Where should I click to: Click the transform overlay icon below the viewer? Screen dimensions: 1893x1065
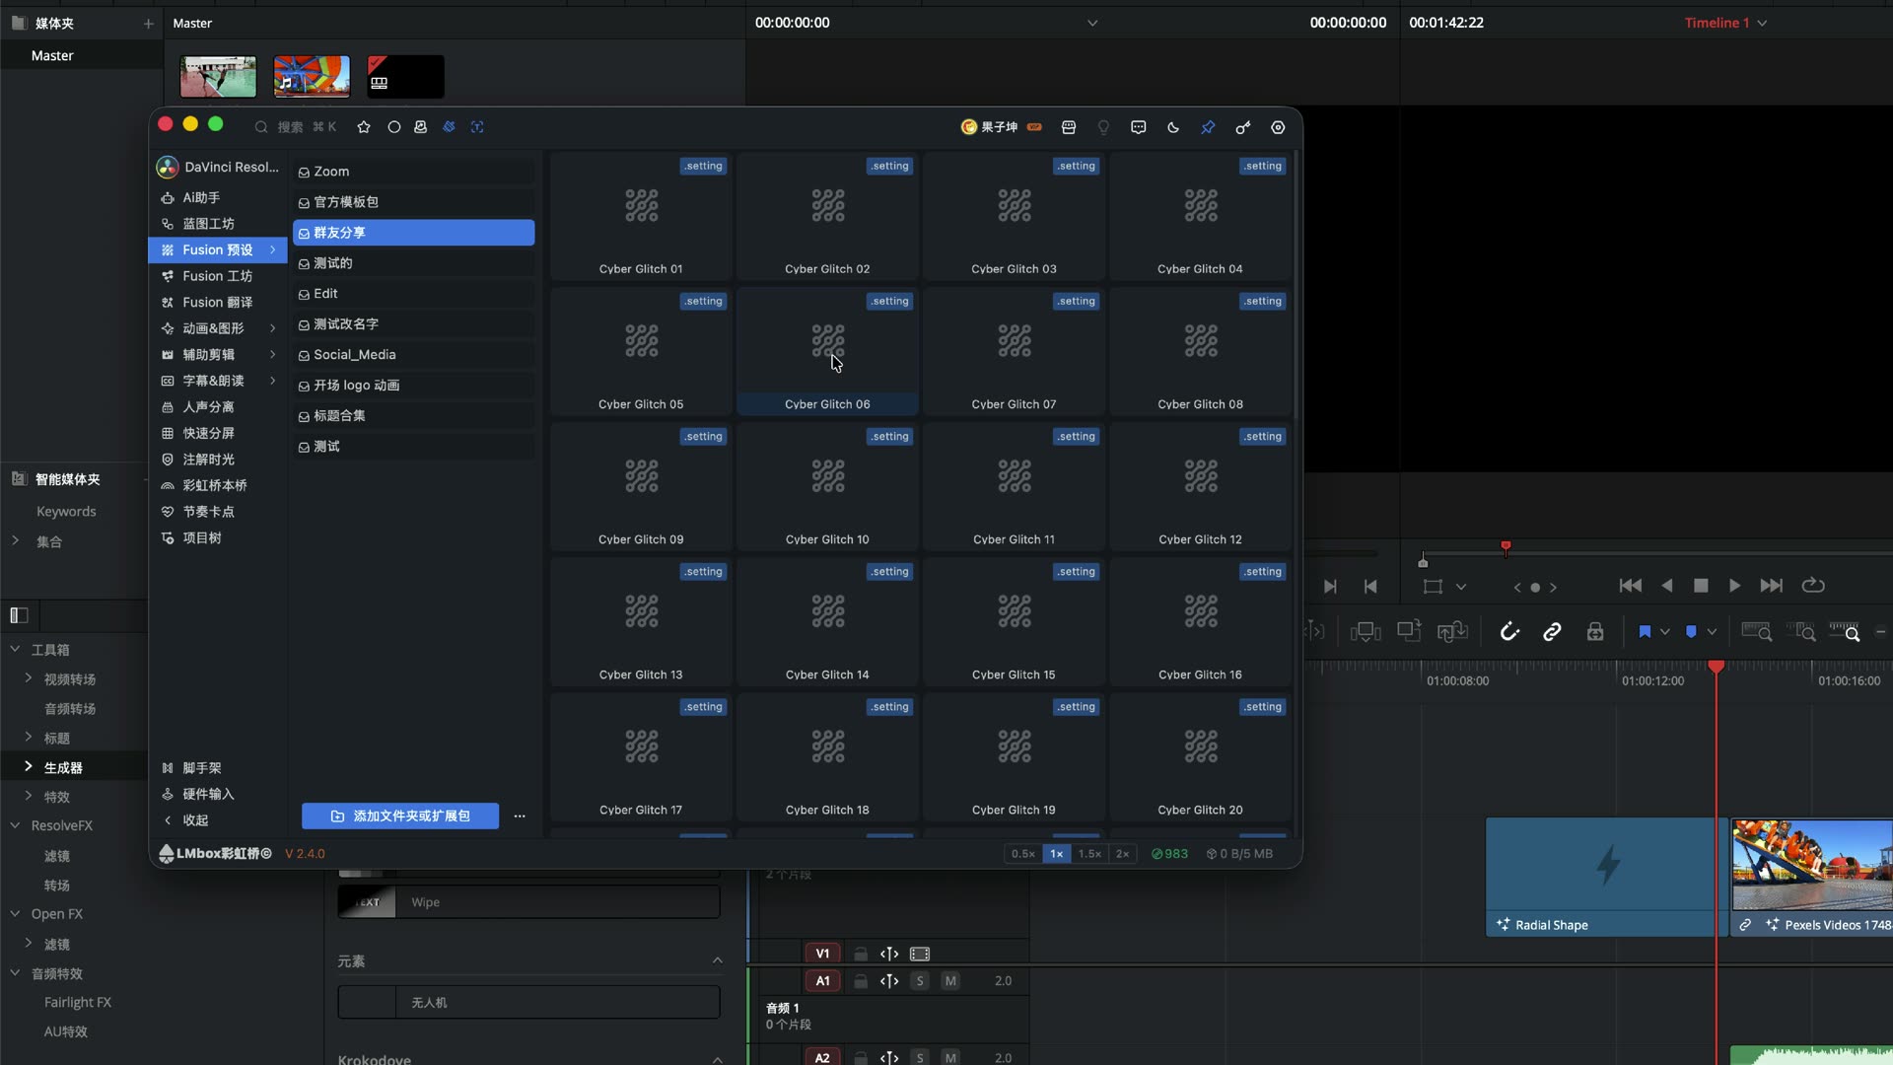pyautogui.click(x=1433, y=587)
